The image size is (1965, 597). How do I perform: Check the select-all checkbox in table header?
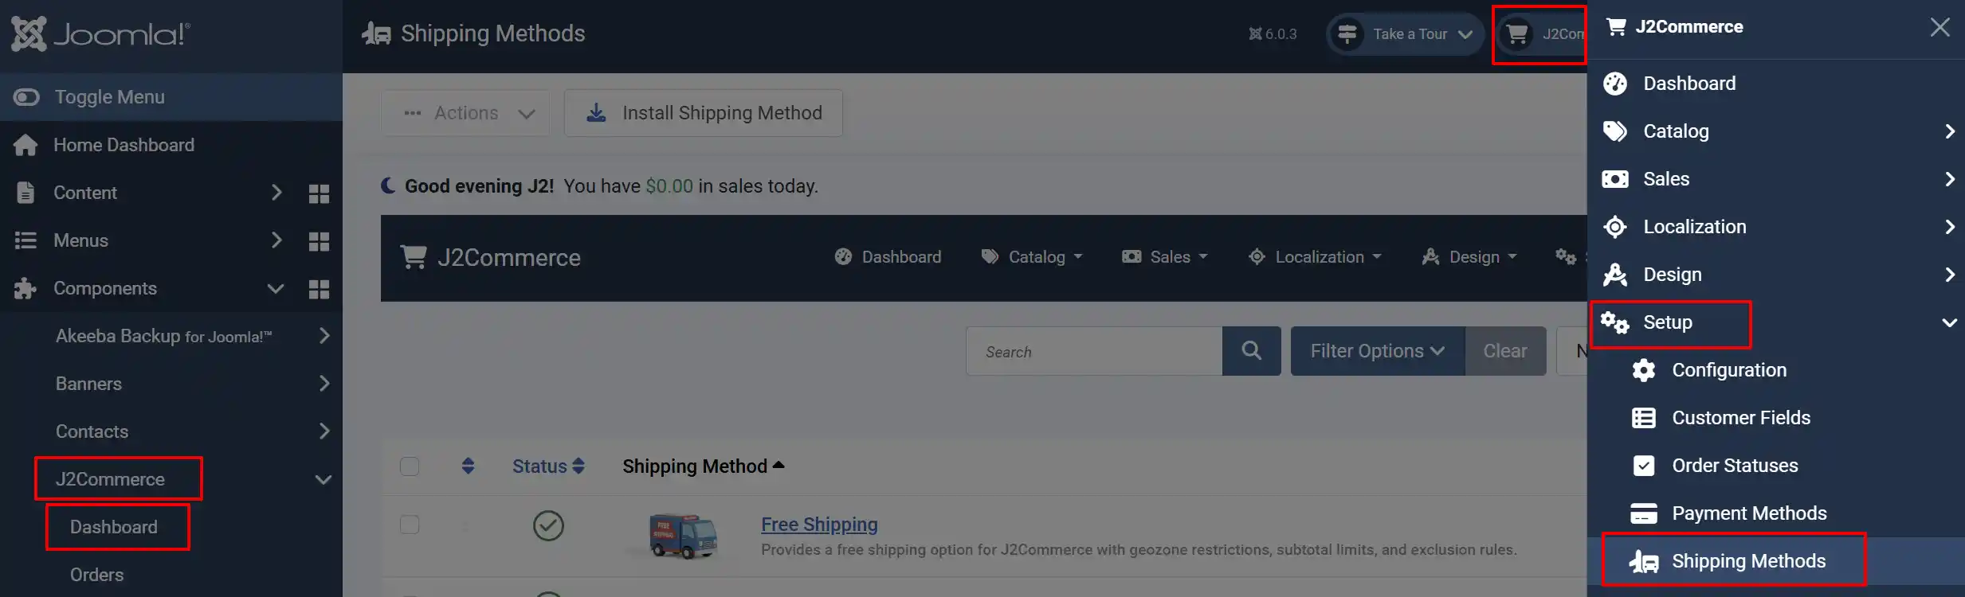click(410, 466)
